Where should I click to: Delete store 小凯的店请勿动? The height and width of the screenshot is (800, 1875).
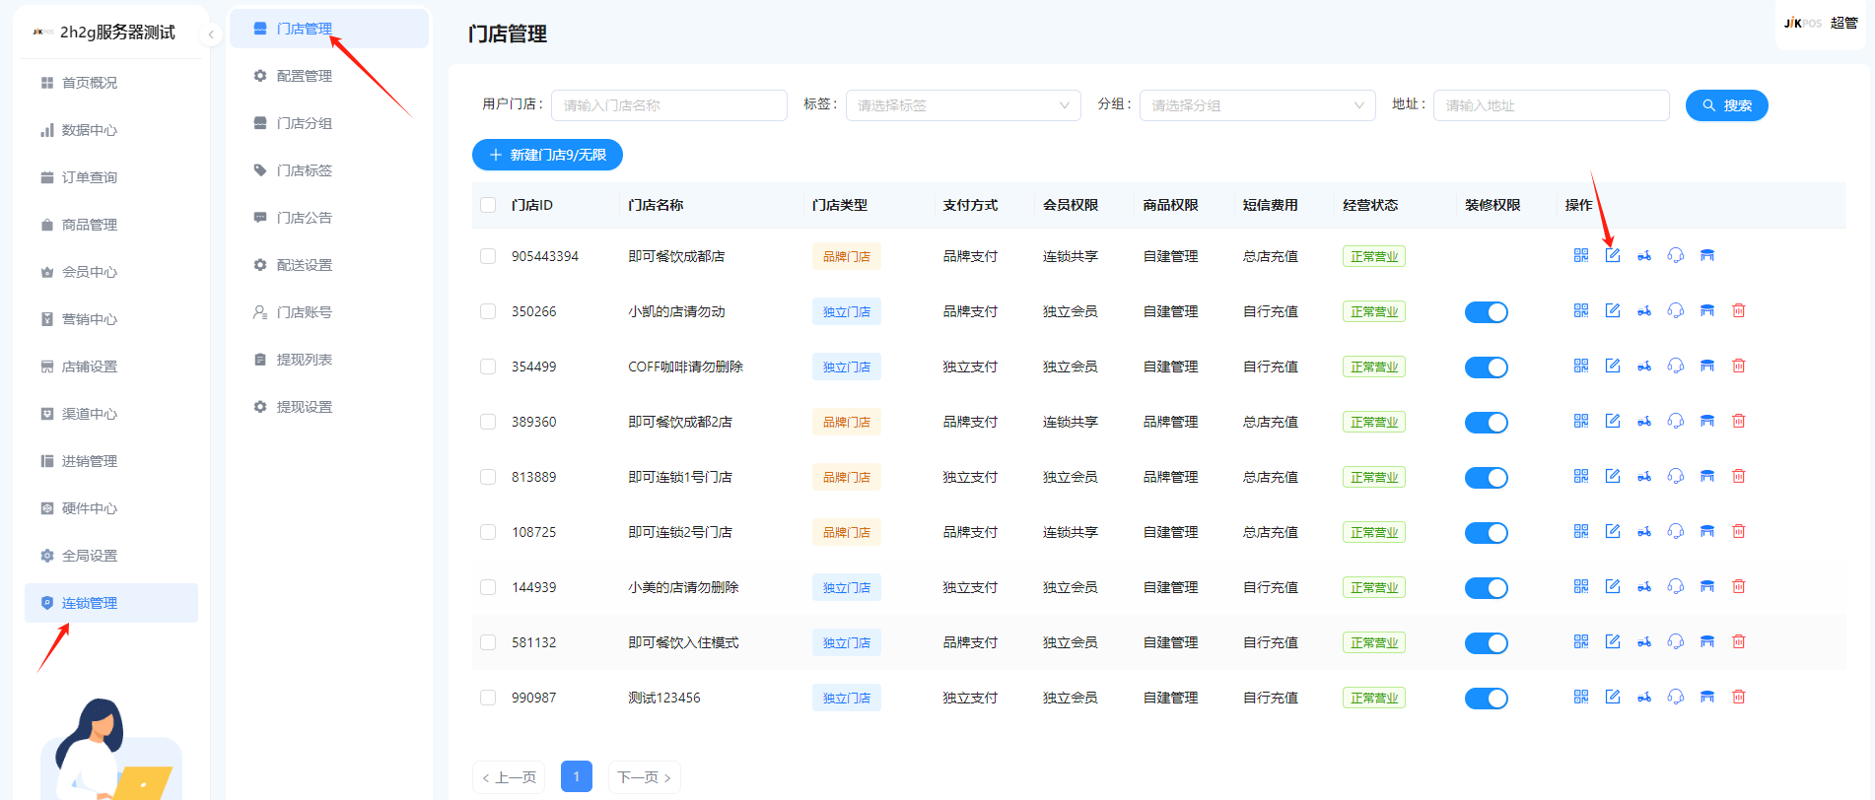1739,310
